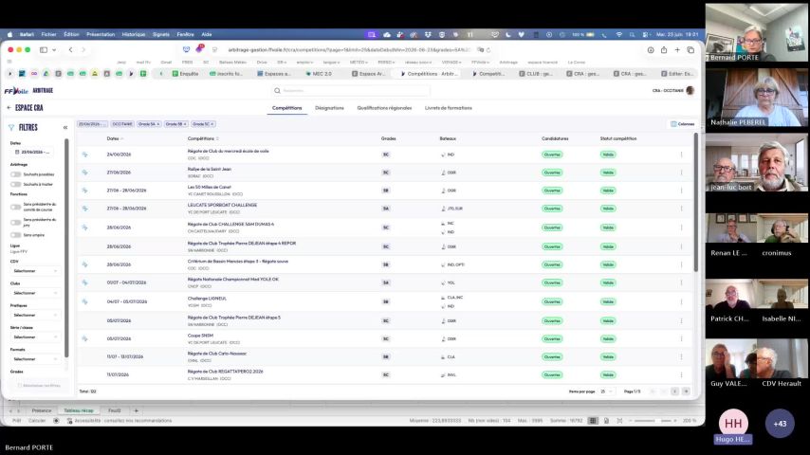
Task: Switch to the Désignations tab
Action: tap(329, 108)
